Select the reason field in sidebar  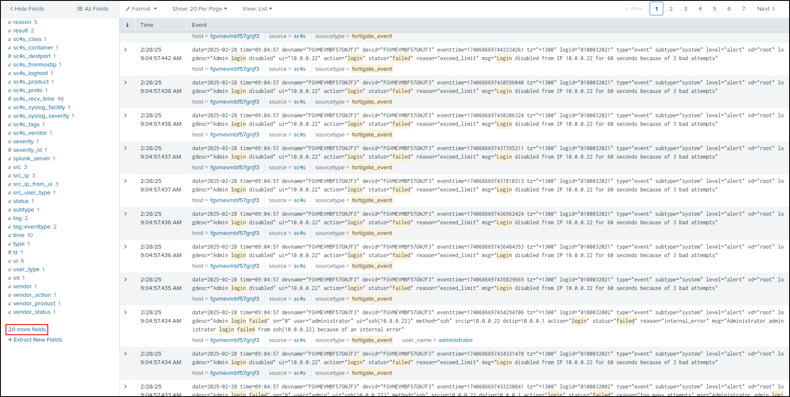pos(22,22)
